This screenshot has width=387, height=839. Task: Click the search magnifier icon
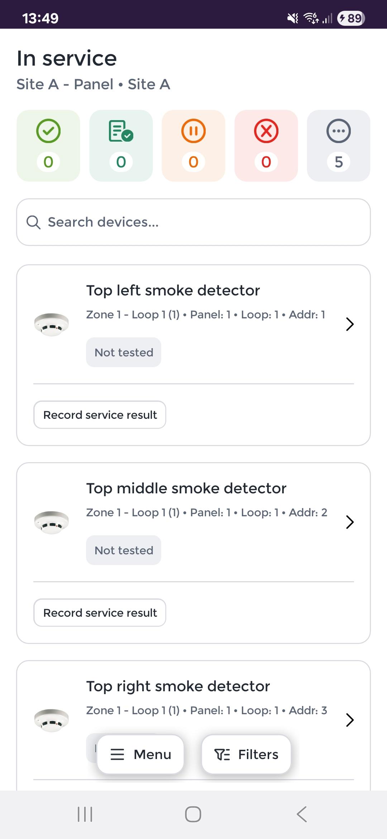[33, 222]
